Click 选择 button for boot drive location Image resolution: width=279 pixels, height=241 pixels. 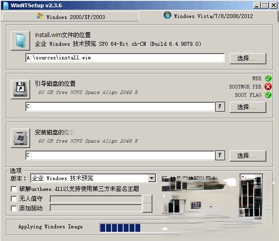248,107
